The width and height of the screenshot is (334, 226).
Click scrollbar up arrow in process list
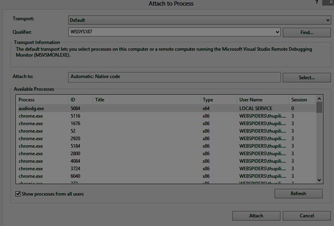319,98
